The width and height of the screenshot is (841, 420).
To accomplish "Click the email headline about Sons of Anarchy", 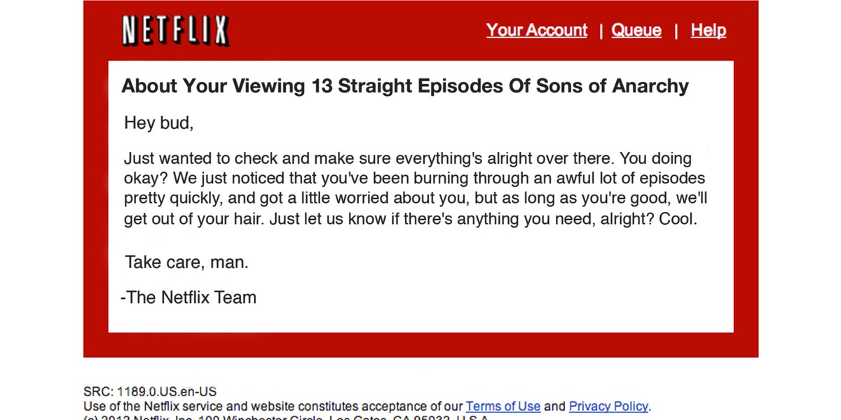I will click(405, 86).
